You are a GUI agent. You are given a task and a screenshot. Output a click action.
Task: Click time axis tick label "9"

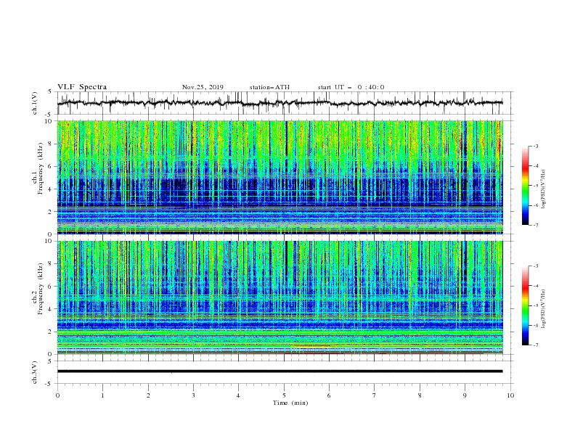pos(465,395)
